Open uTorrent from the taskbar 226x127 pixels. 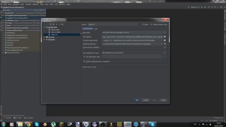click(x=53, y=124)
